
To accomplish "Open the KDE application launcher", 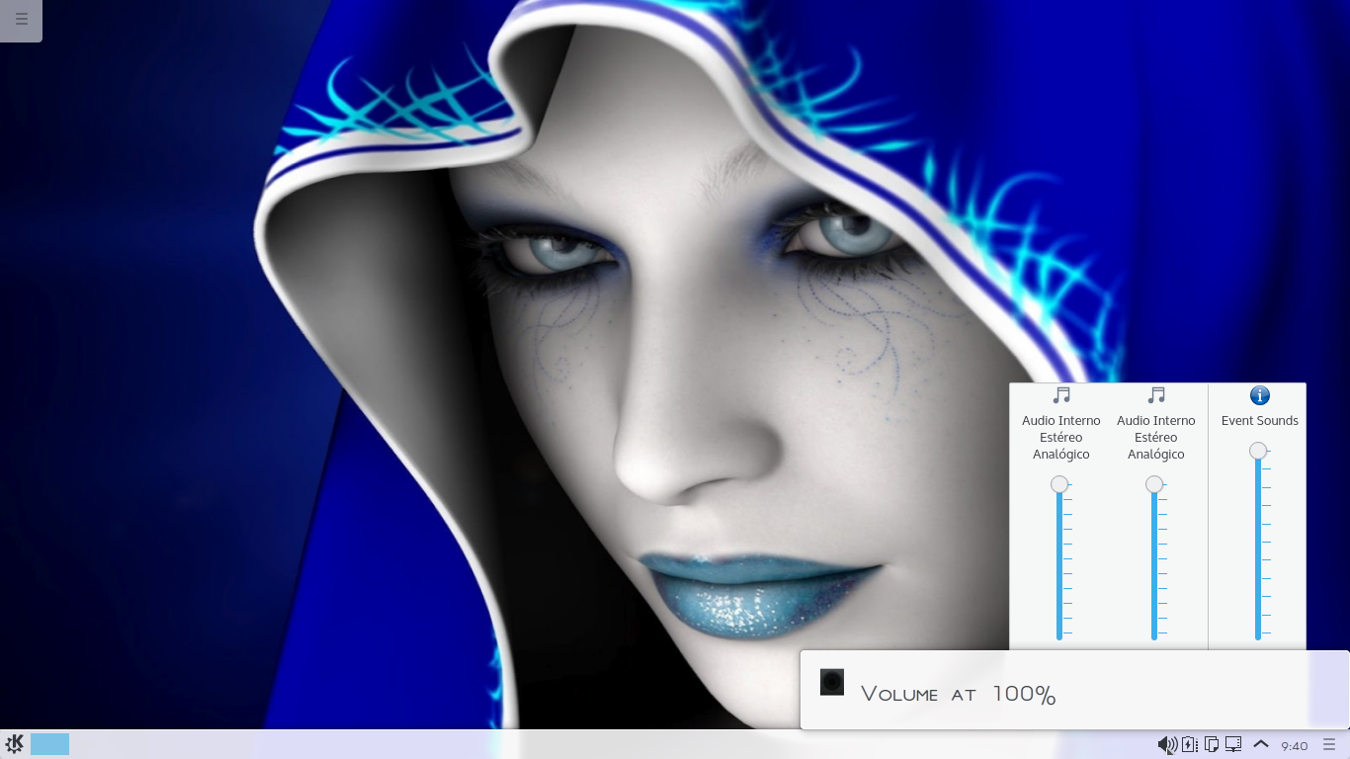I will pyautogui.click(x=14, y=744).
